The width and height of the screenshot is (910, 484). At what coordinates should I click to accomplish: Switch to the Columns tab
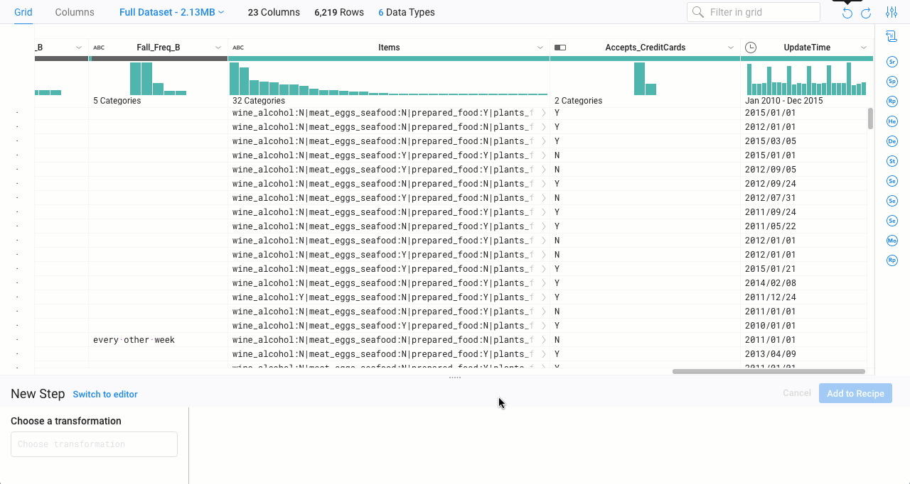tap(75, 12)
